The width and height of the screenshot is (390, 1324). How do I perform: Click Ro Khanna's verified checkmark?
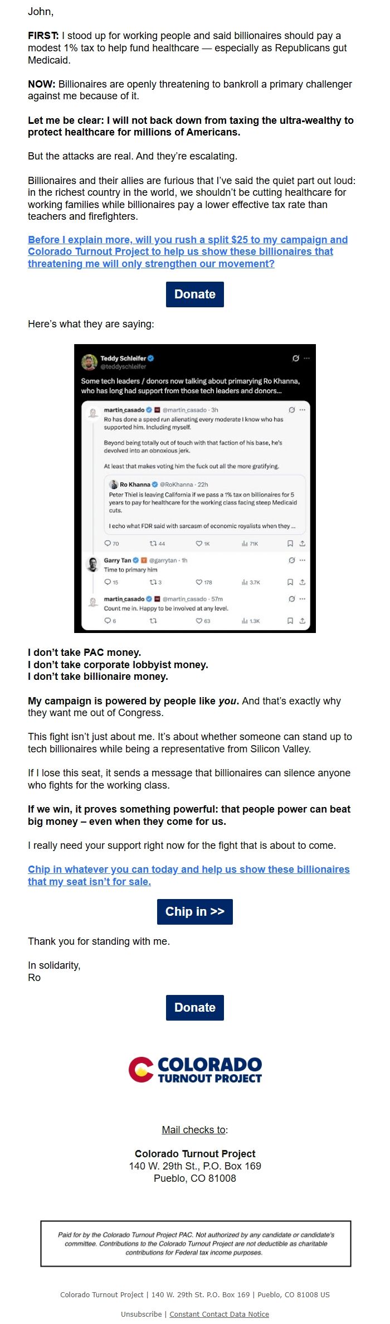[x=155, y=484]
